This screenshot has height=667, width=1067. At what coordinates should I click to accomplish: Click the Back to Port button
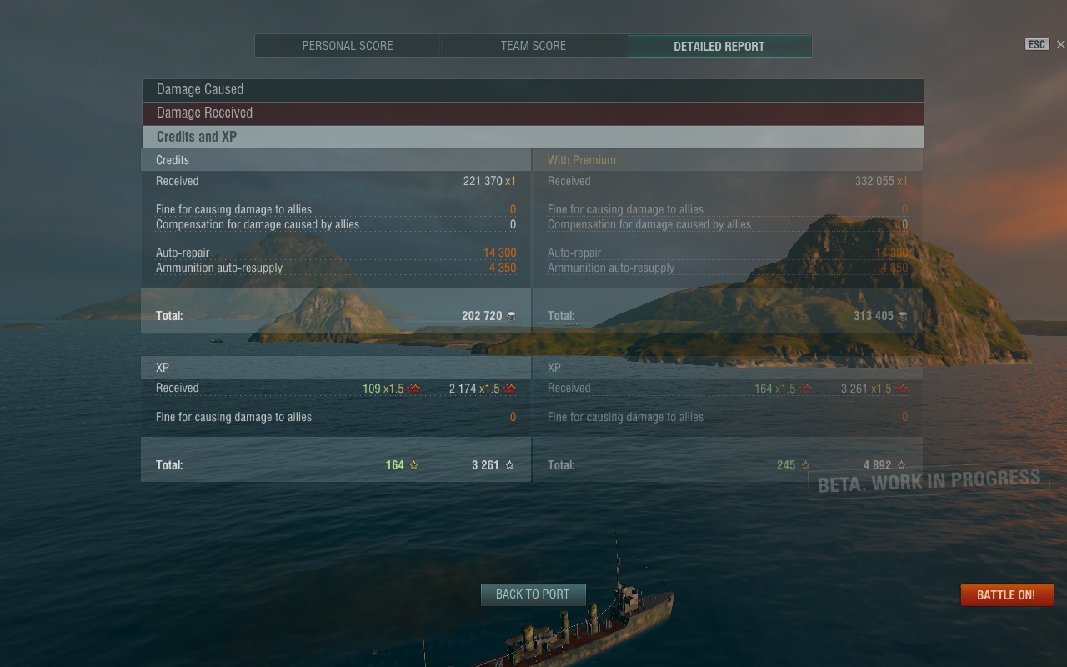533,594
